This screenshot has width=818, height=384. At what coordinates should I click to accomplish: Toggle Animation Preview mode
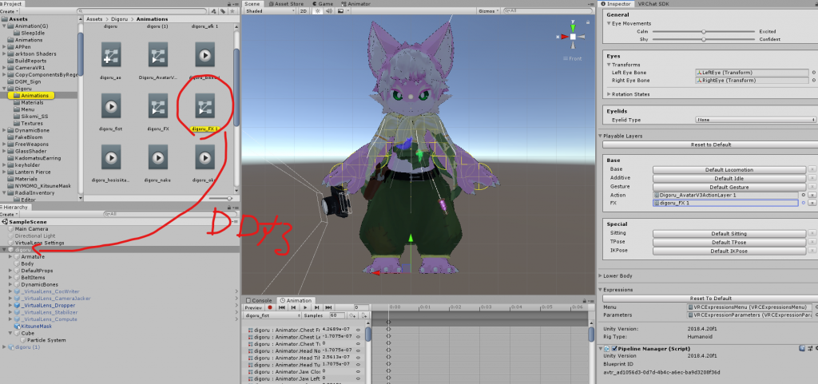click(x=253, y=308)
